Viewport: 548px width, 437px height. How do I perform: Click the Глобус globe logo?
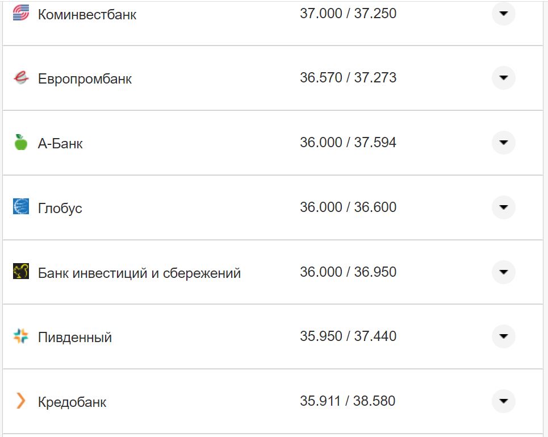(x=21, y=207)
